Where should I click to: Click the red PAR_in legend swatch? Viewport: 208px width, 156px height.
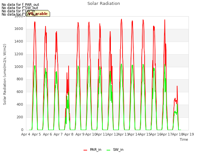tap(85, 150)
